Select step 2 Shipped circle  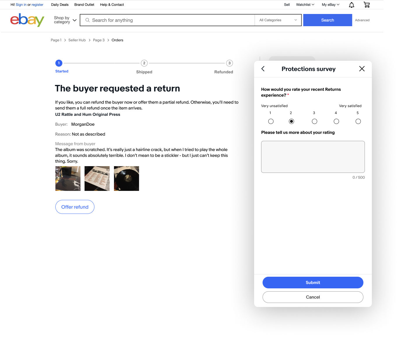(144, 63)
